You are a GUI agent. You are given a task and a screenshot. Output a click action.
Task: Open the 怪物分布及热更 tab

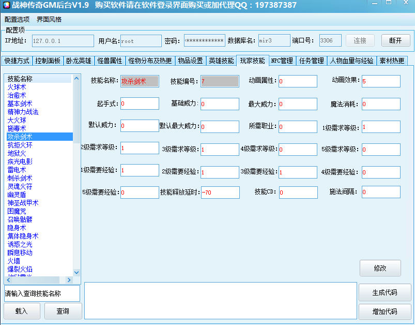pos(150,61)
